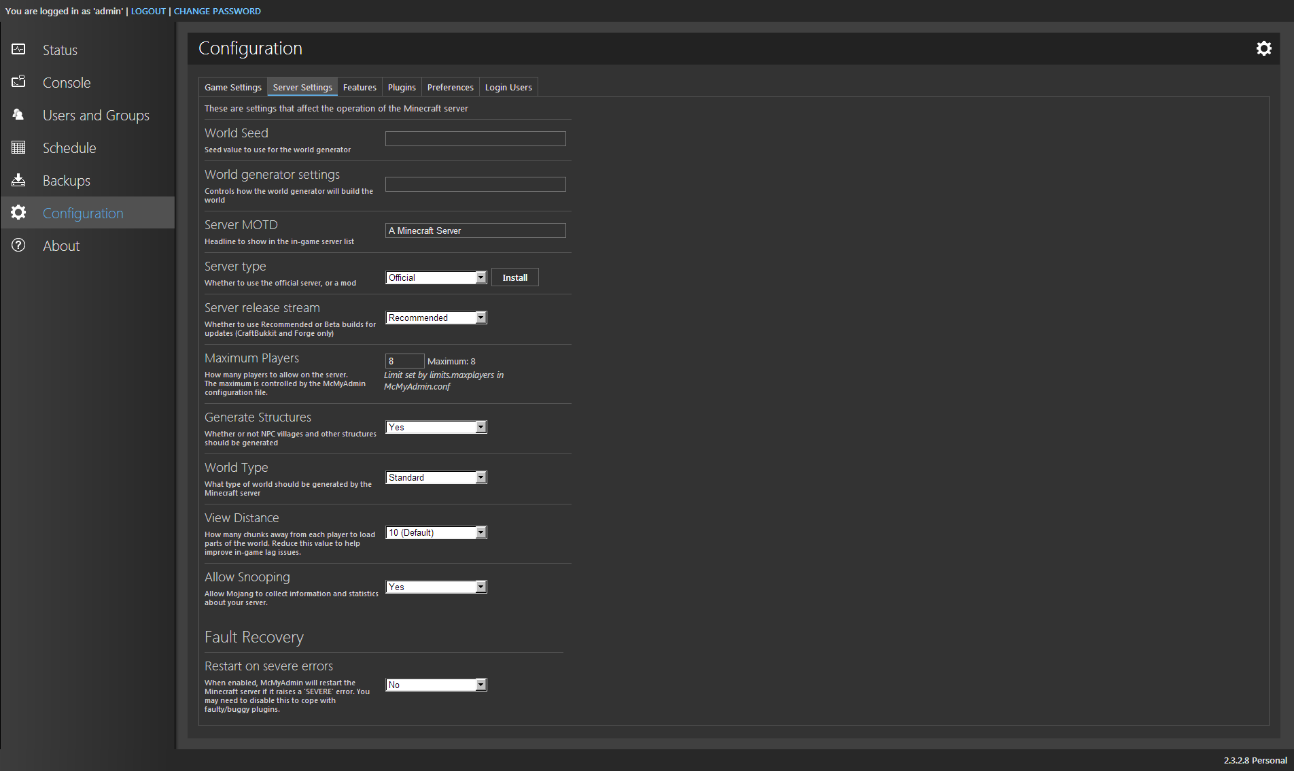Click the 'Configuration' page title
This screenshot has height=771, width=1294.
250,48
